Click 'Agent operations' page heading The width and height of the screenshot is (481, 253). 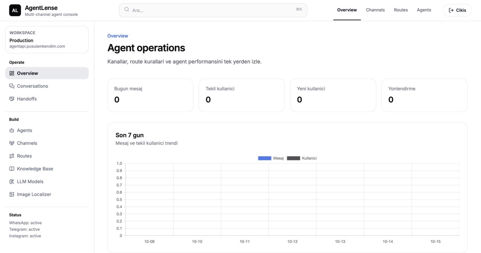click(146, 48)
